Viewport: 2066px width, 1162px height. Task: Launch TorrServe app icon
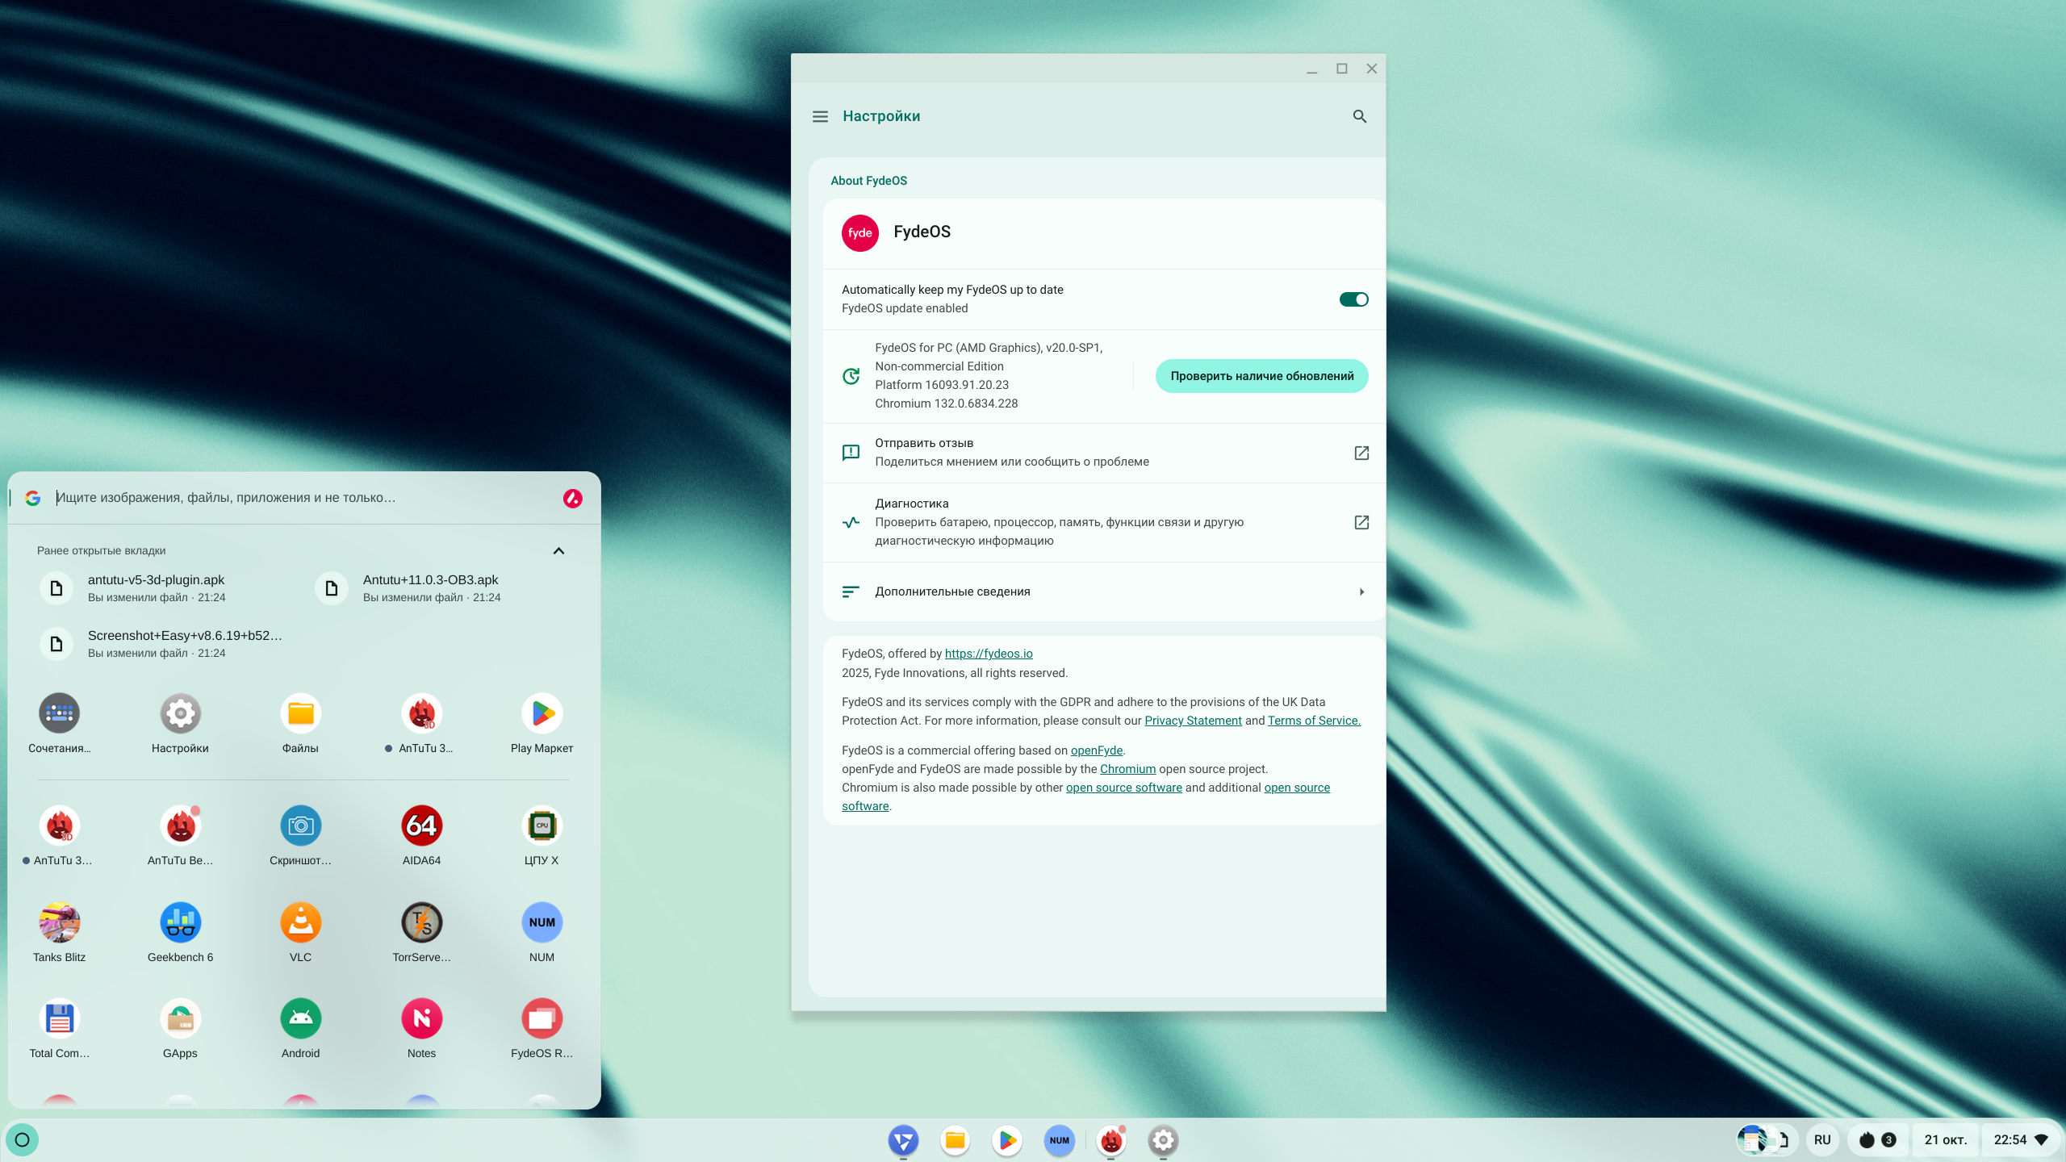coord(421,922)
